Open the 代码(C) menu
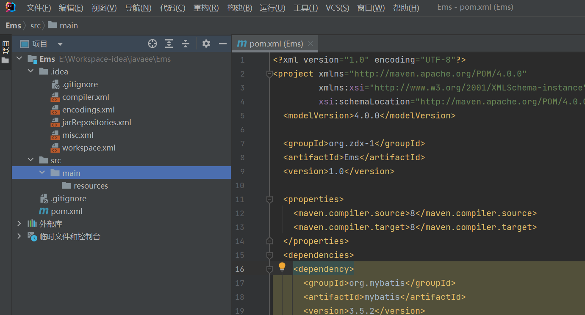This screenshot has width=585, height=315. [172, 8]
